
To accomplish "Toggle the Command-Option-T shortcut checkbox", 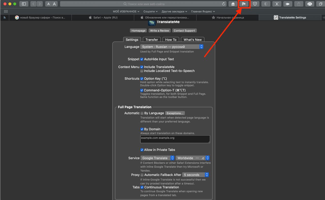I will coord(142,90).
